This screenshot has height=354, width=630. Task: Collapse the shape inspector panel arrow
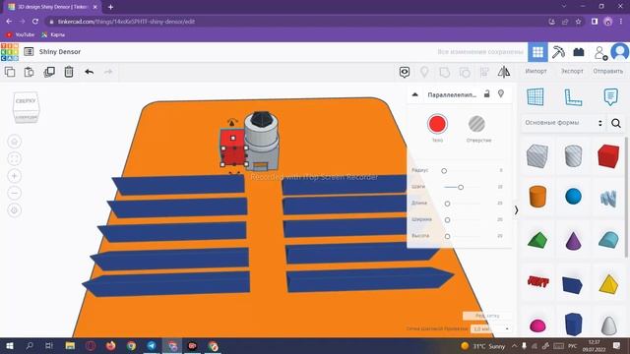tap(415, 94)
